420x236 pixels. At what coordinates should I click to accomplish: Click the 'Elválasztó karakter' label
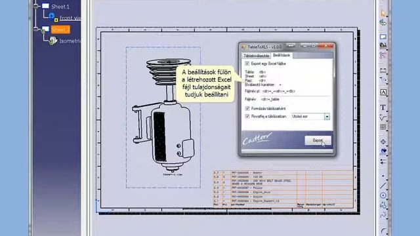260,85
